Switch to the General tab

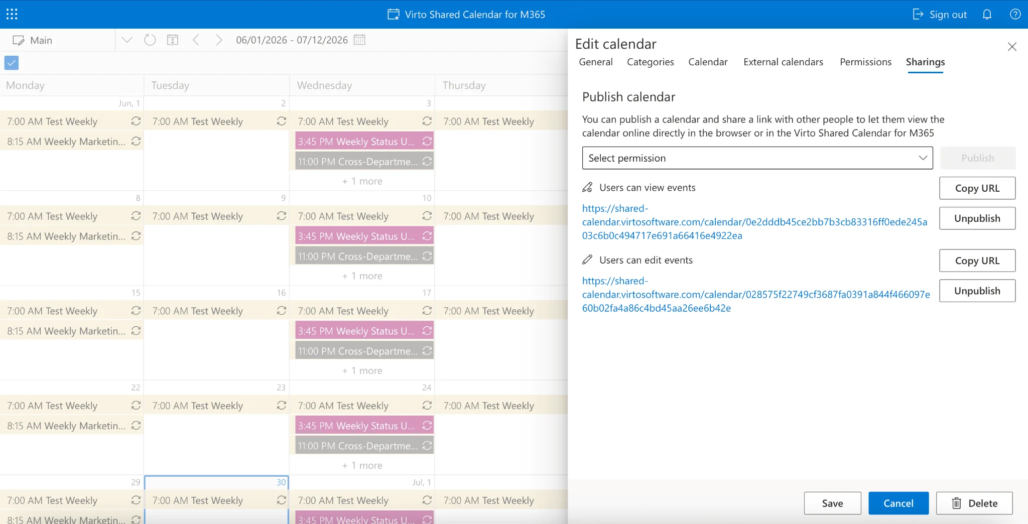point(596,62)
